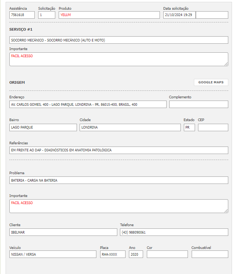Click the Solicitação field
This screenshot has width=235, height=274.
point(47,15)
